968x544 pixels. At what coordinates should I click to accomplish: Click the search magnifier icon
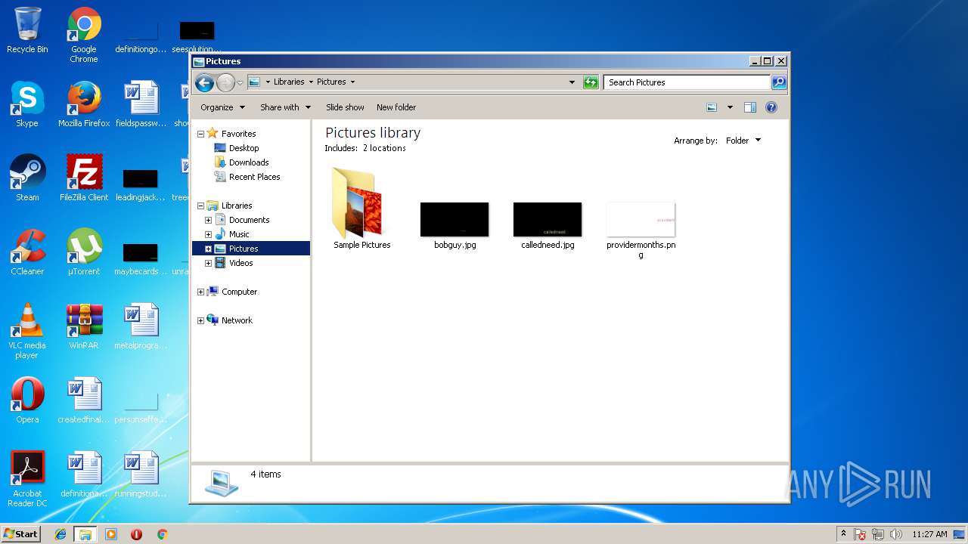778,82
